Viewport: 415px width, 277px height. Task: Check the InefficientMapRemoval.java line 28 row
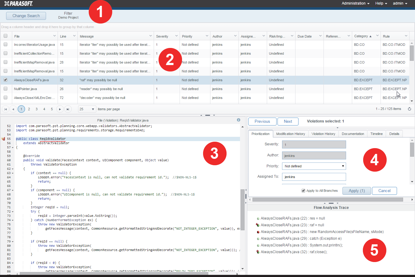(x=5, y=62)
